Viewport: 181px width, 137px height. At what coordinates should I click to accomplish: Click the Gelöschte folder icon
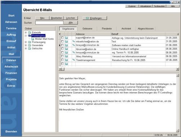(x=30, y=48)
